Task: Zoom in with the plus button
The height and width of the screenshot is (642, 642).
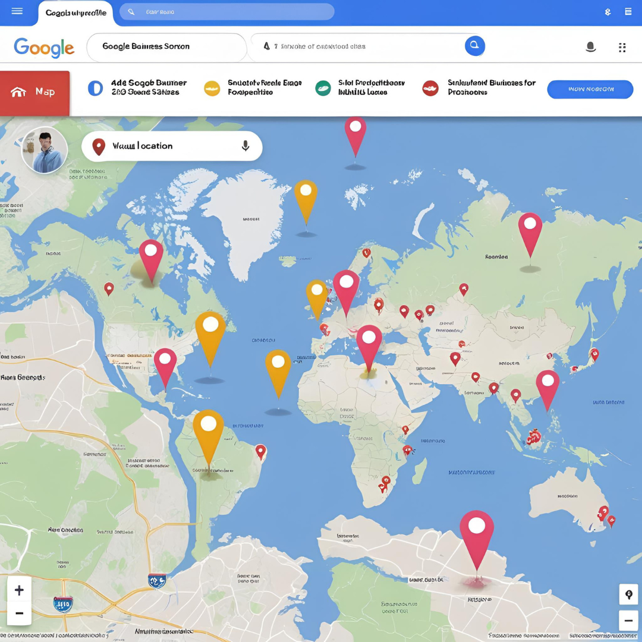Action: tap(19, 590)
